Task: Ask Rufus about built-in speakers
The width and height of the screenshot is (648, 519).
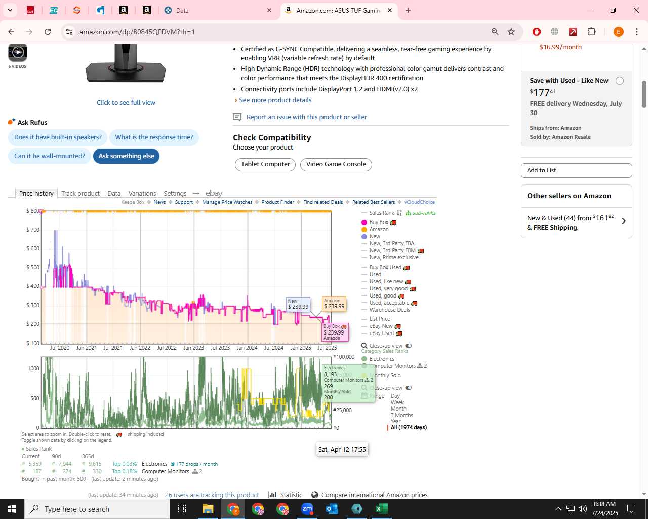Action: coord(58,137)
